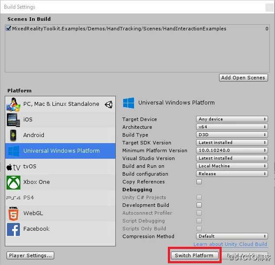Select the Facebook platform entry

click(60, 229)
